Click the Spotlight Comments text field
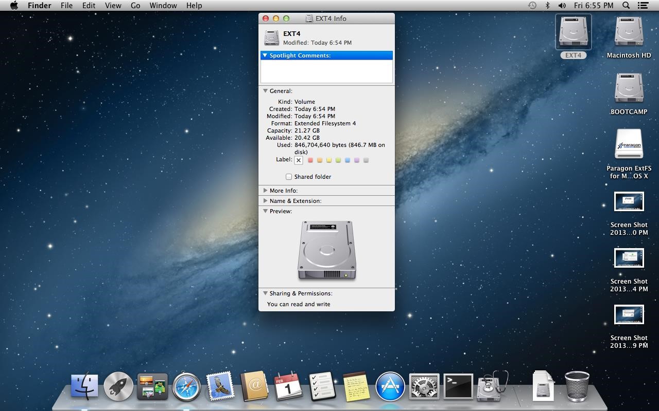 coord(326,71)
